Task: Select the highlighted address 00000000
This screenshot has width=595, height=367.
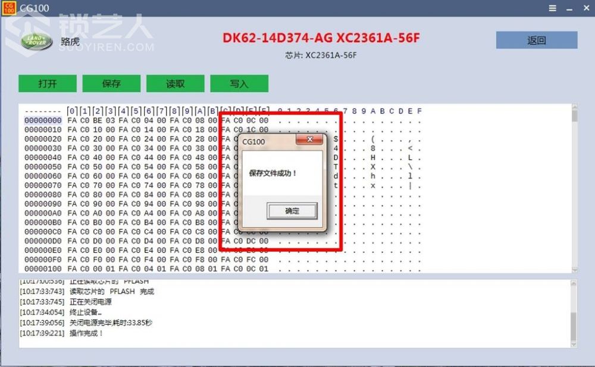Action: pyautogui.click(x=43, y=121)
